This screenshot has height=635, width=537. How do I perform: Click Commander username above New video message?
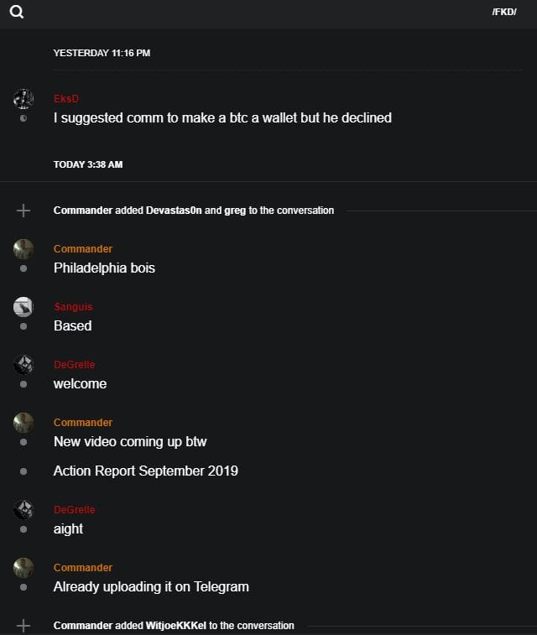(x=83, y=423)
